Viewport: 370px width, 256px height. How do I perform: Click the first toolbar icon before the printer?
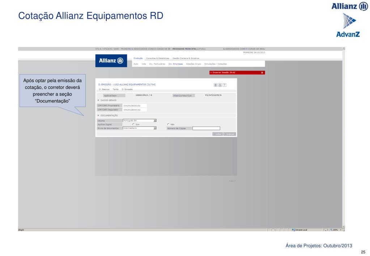pos(216,85)
